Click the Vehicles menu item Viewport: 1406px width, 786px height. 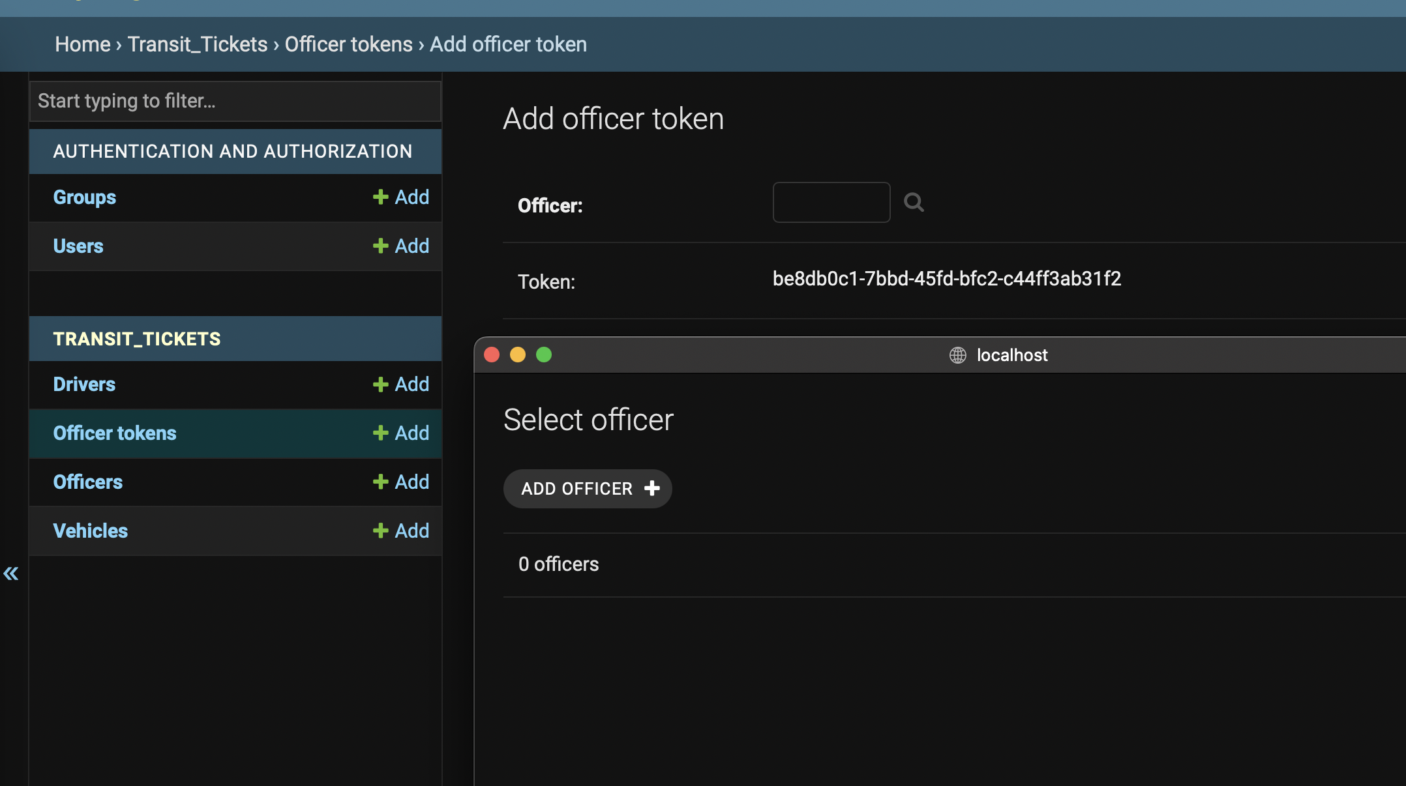[x=91, y=530]
